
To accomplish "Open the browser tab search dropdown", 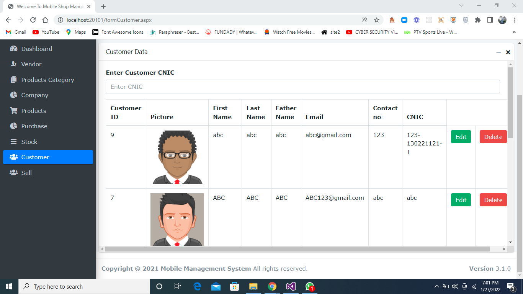I will pyautogui.click(x=461, y=5).
